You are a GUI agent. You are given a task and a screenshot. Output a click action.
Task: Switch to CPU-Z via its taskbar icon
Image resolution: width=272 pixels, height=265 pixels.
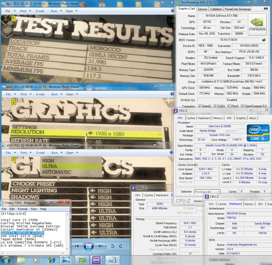coord(96,260)
